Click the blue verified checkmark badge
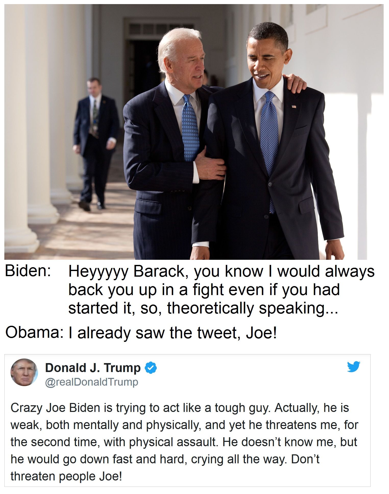 151,368
